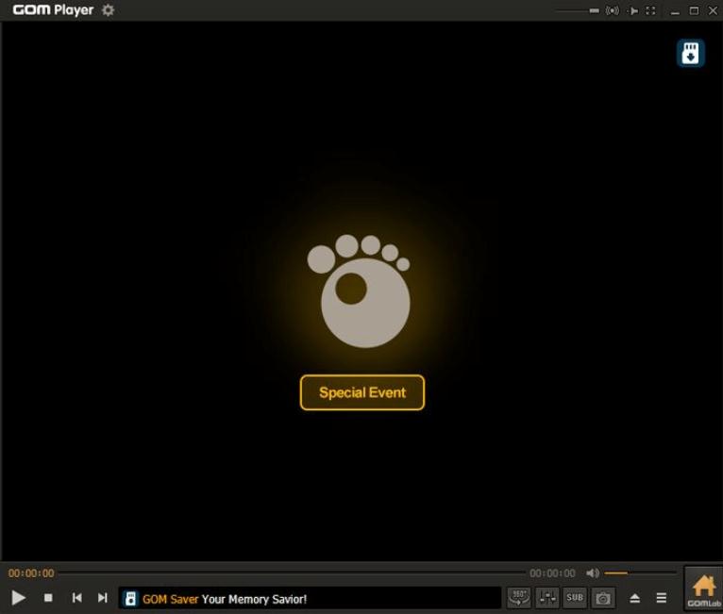Screen dimensions: 723x614
Task: Open the GOM Saver download icon at top right
Action: 690,53
